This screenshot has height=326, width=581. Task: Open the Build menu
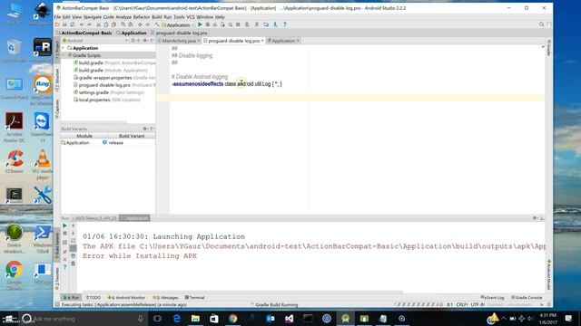(x=157, y=17)
